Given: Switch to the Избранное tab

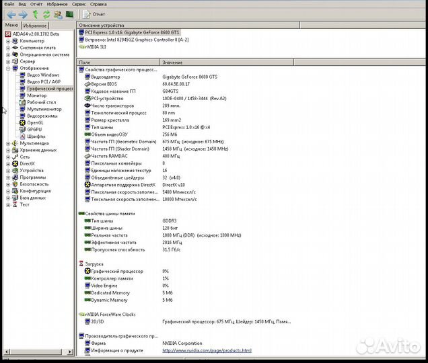Looking at the screenshot, I should coord(36,25).
